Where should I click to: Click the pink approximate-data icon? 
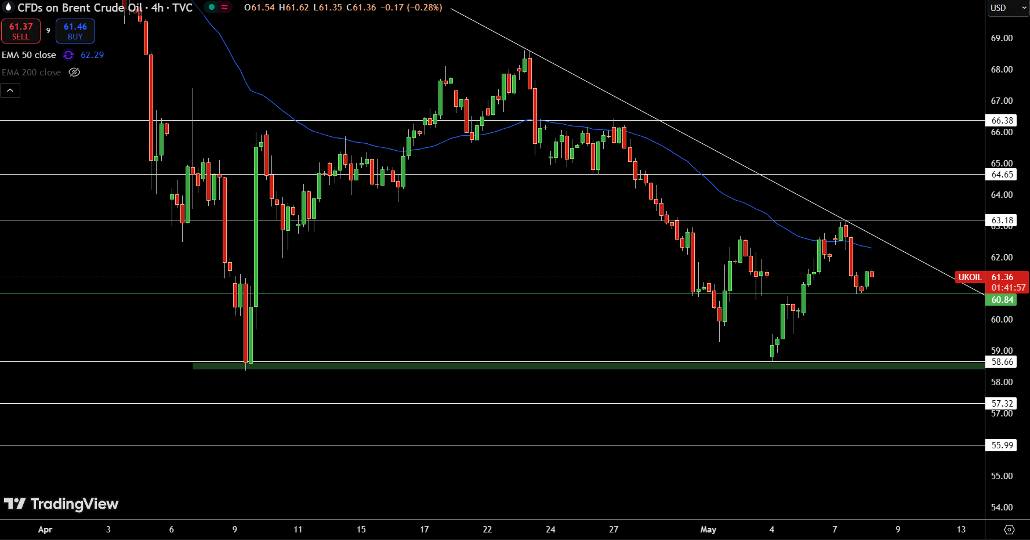pos(224,8)
